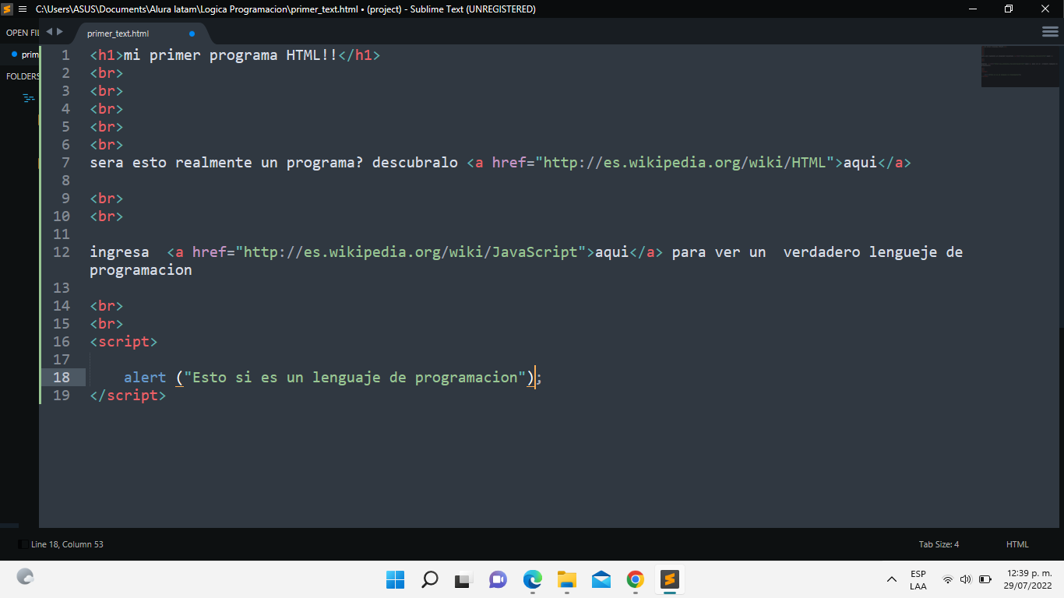Click the FOLDERS sidebar header
The height and width of the screenshot is (598, 1064).
[23, 76]
